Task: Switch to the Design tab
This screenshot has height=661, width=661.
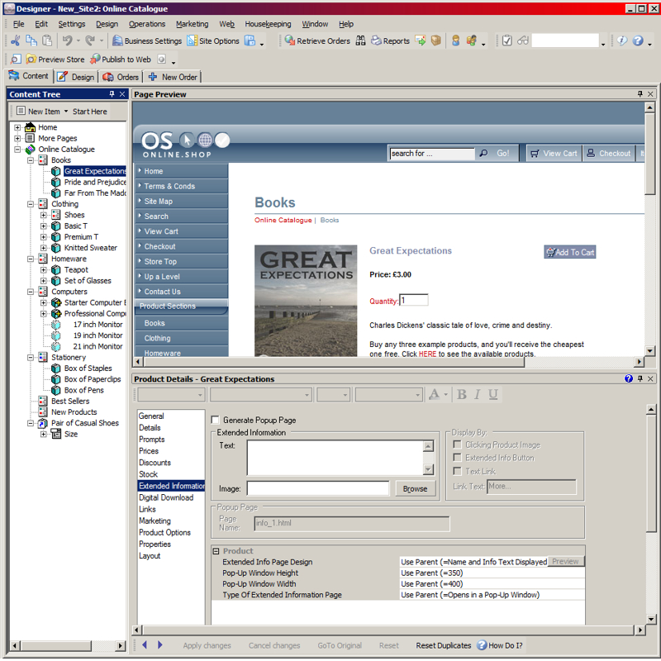Action: point(76,77)
